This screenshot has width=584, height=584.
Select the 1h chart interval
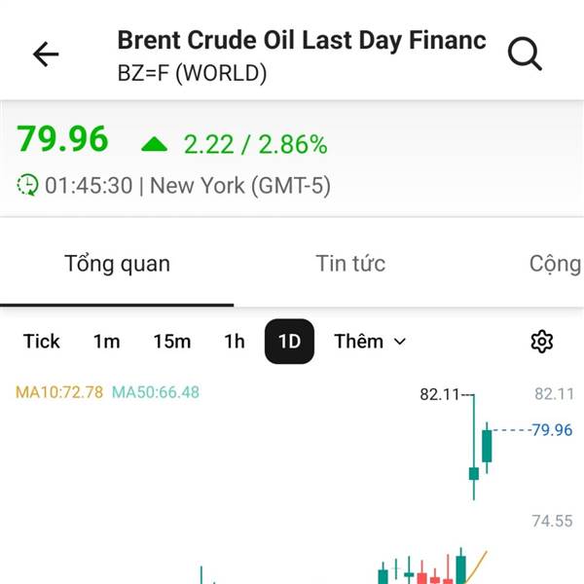pos(235,342)
